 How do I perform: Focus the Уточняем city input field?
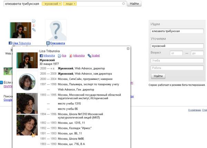[177, 46]
